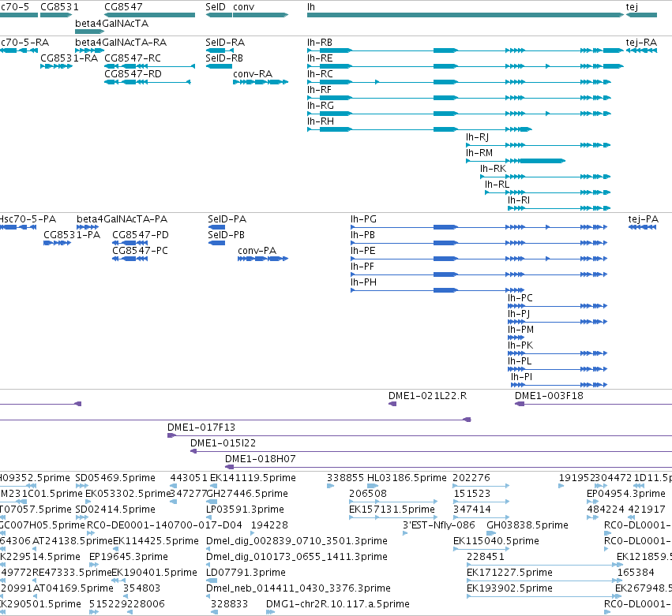672x616 pixels.
Task: Select protein Ih-PB label
Action: click(x=362, y=235)
